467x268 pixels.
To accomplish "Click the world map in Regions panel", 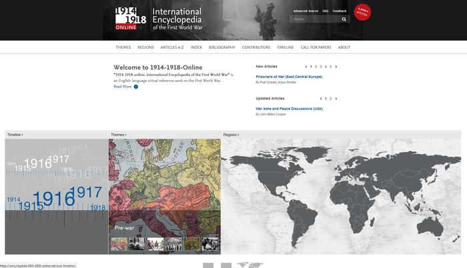I will click(x=341, y=197).
